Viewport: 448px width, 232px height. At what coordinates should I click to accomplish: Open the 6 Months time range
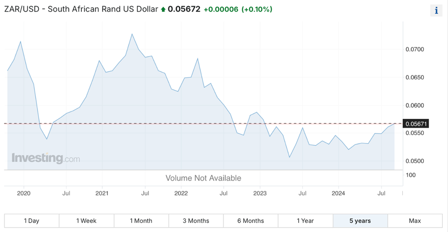250,221
